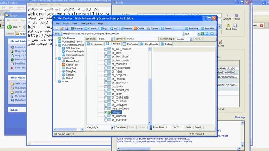Open the GET request method dropdown
The image size is (269, 151).
[x=198, y=34]
